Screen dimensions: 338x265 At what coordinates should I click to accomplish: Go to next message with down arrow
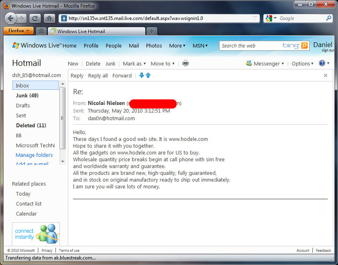(x=141, y=75)
